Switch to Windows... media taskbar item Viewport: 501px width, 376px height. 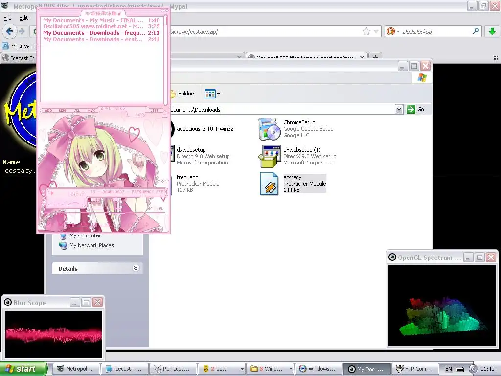tap(318, 369)
